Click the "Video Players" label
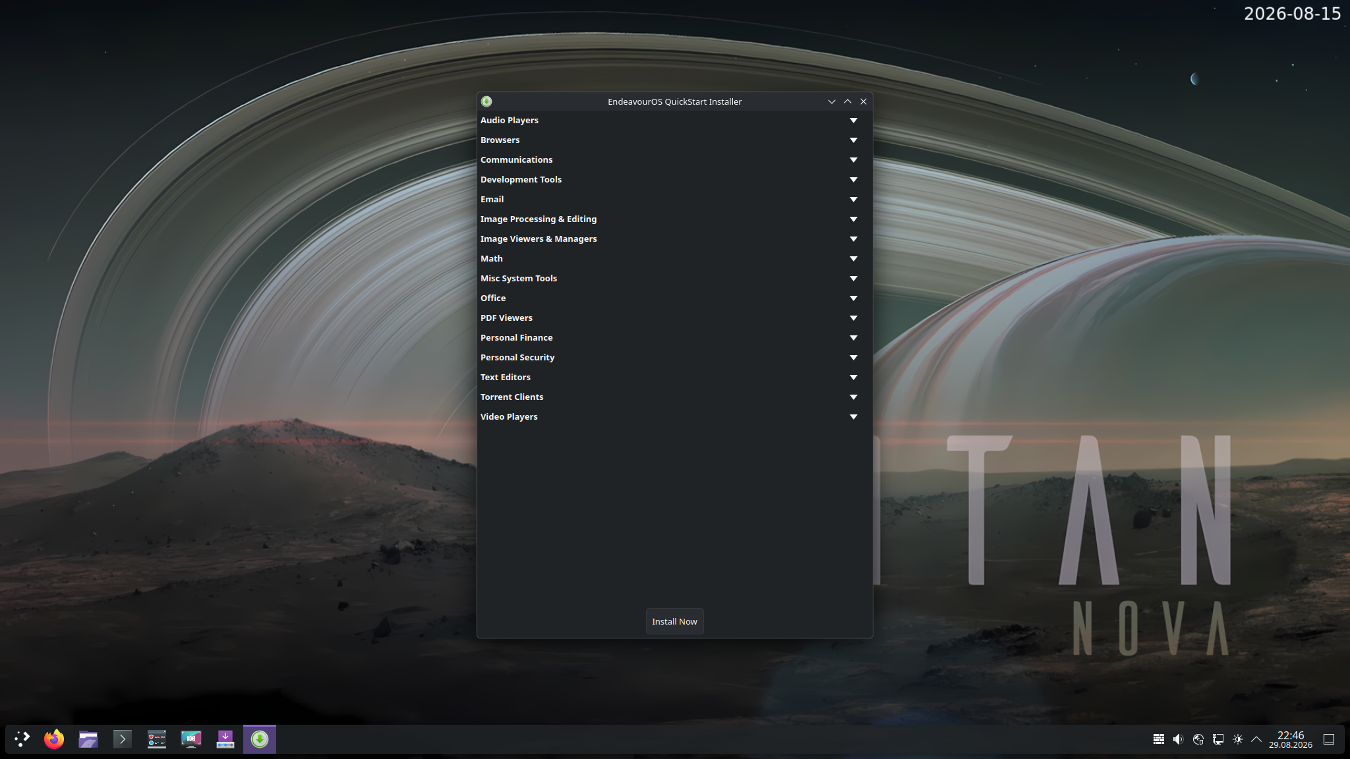1350x759 pixels. [x=509, y=417]
